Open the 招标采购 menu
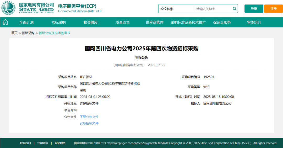 [x=58, y=22]
